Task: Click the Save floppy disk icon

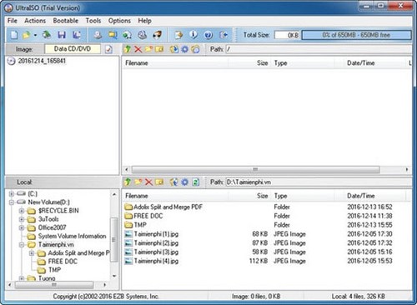Action: coord(62,35)
